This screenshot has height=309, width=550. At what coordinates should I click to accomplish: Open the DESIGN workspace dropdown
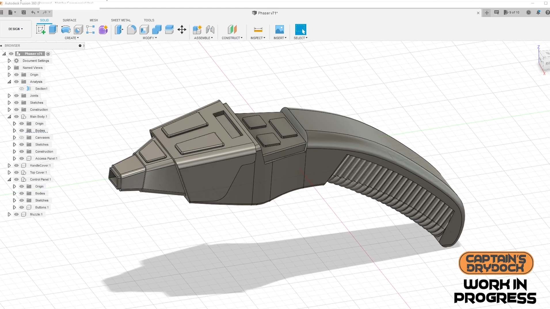point(16,29)
